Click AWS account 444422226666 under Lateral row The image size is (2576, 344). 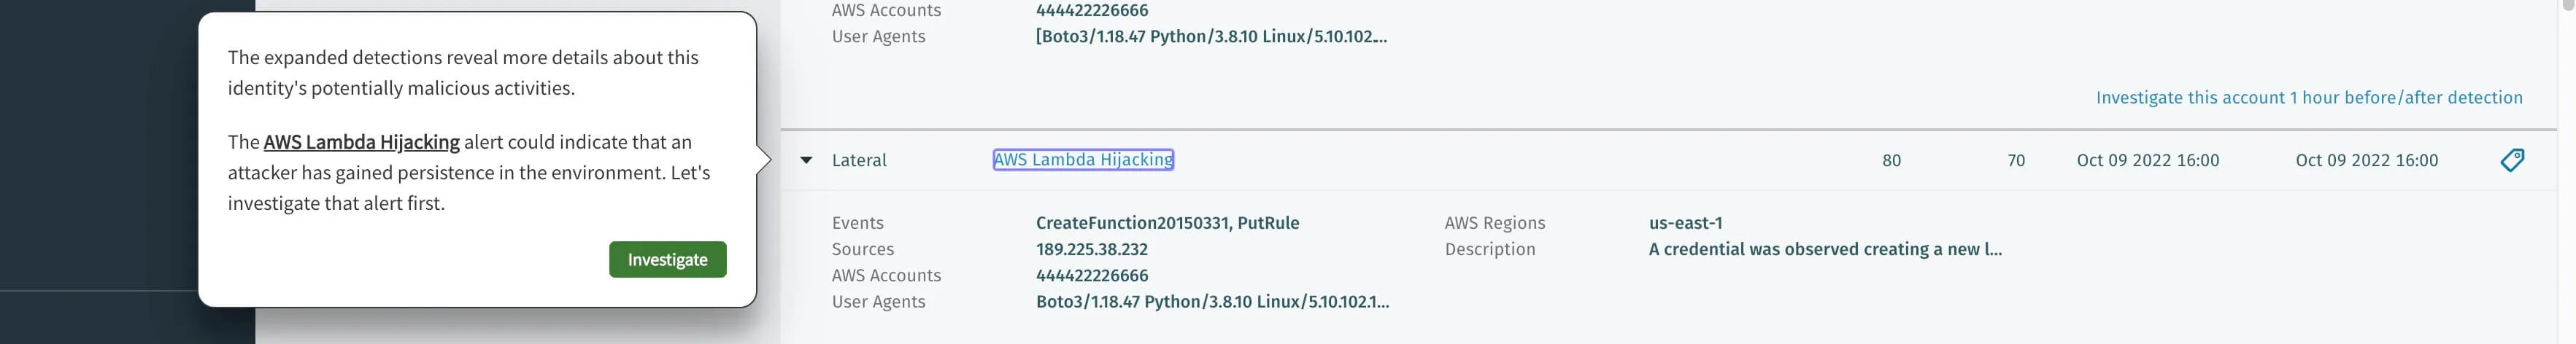point(1091,275)
